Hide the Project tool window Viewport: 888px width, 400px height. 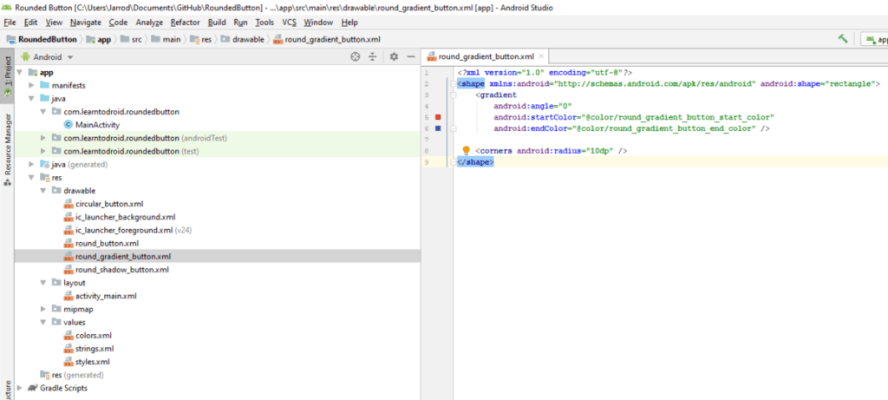(411, 56)
